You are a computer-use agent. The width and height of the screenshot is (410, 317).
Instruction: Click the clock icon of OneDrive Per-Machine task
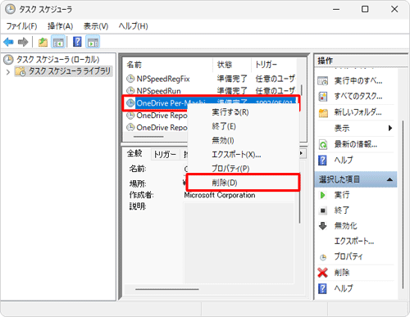(x=130, y=103)
